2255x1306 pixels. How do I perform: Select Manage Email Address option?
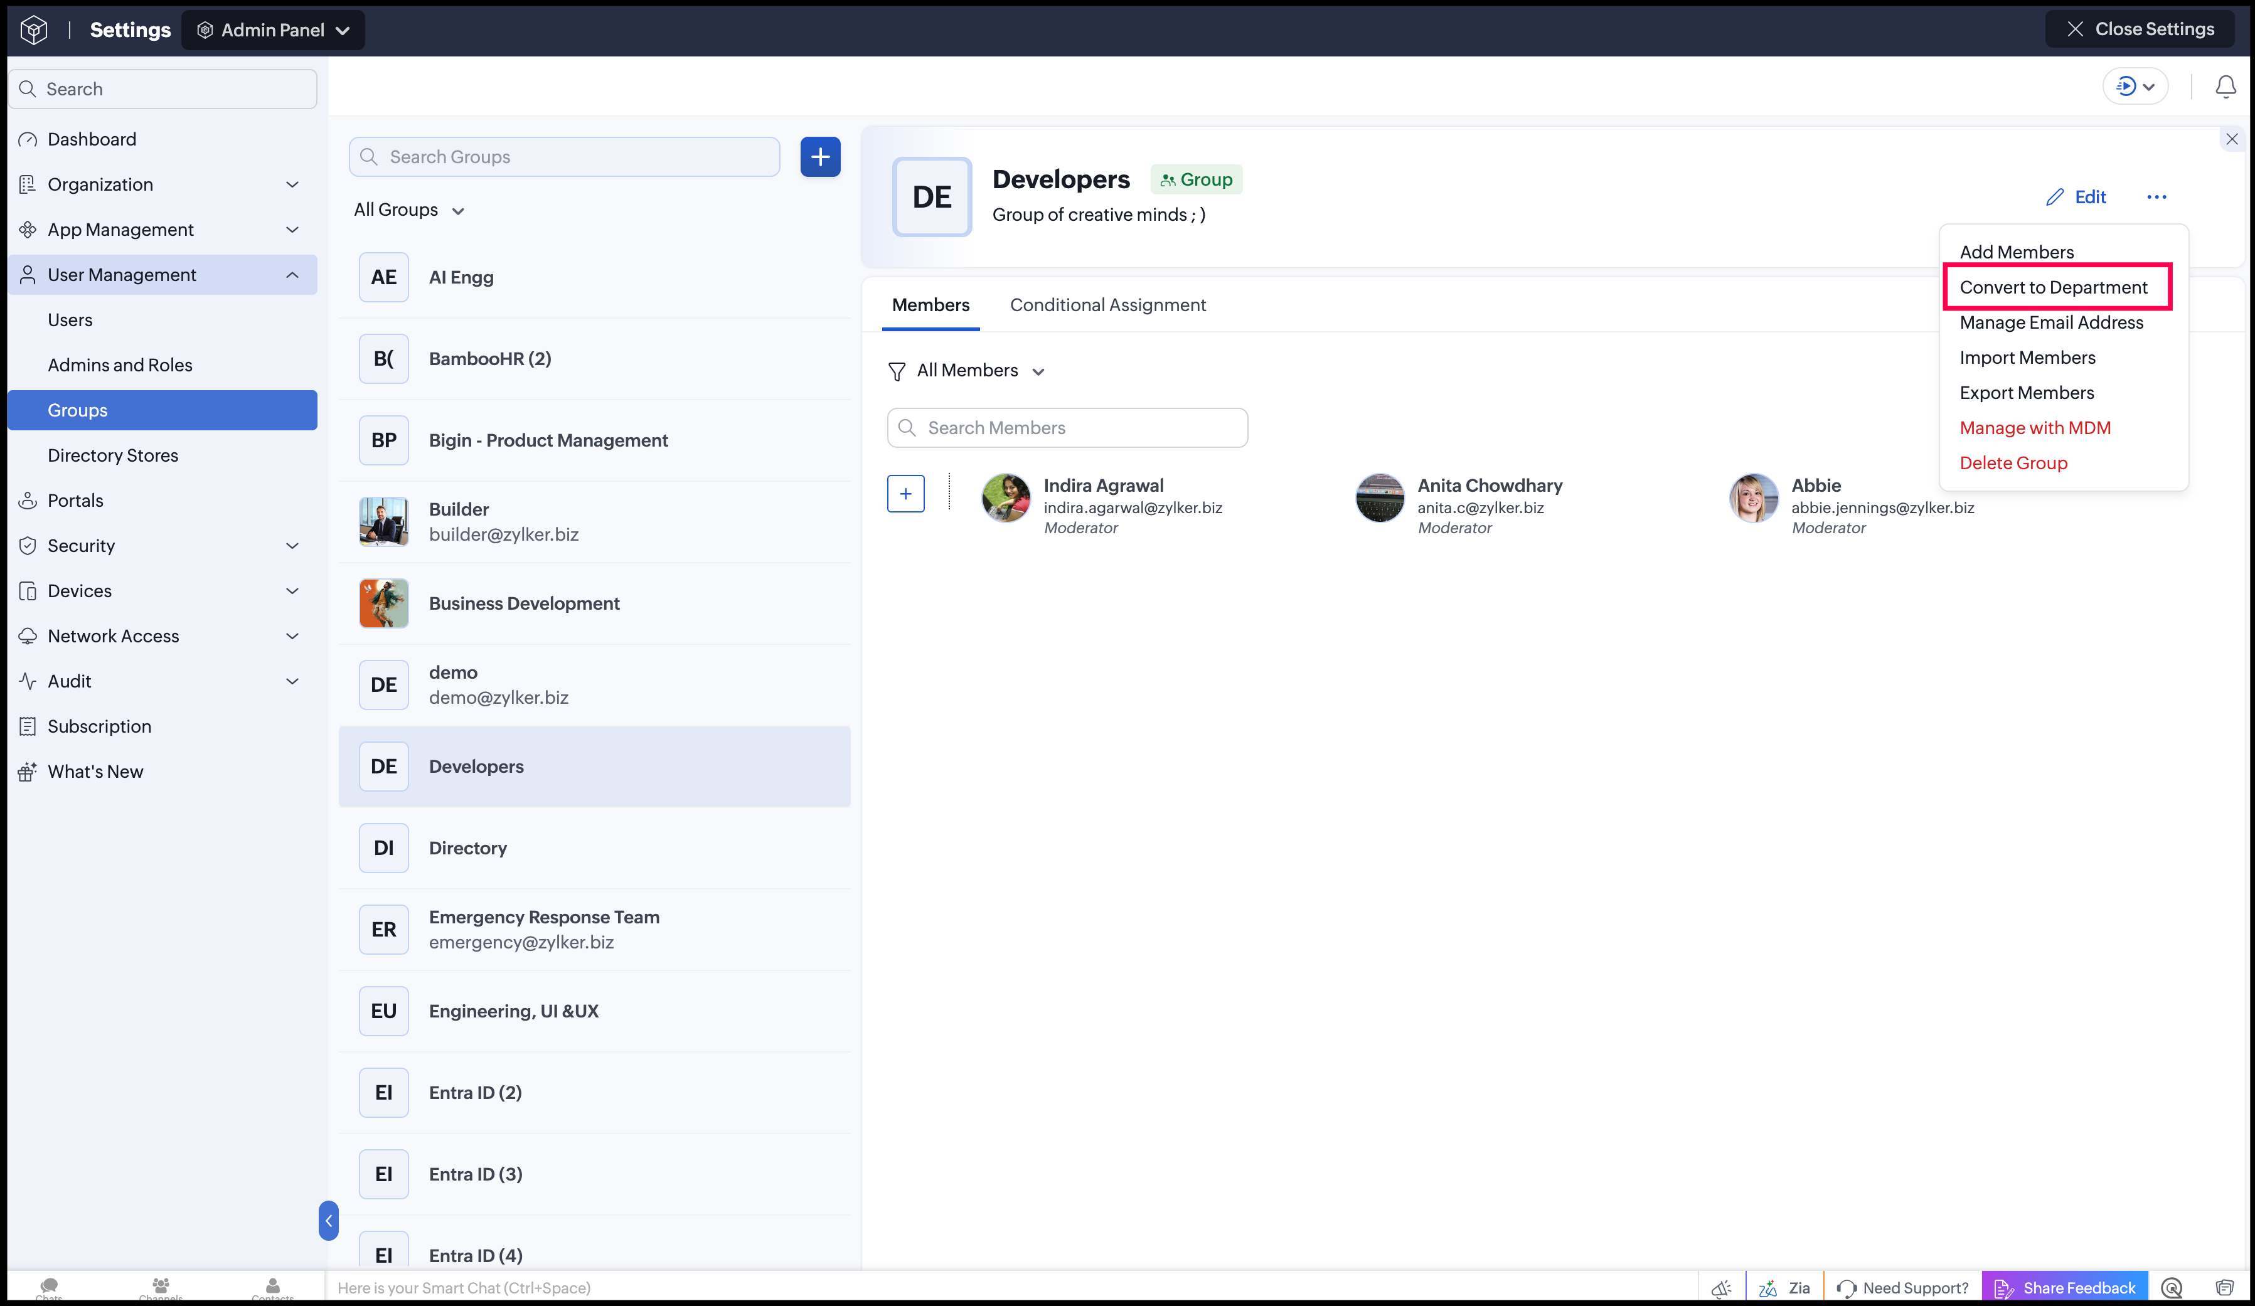pyautogui.click(x=2051, y=322)
